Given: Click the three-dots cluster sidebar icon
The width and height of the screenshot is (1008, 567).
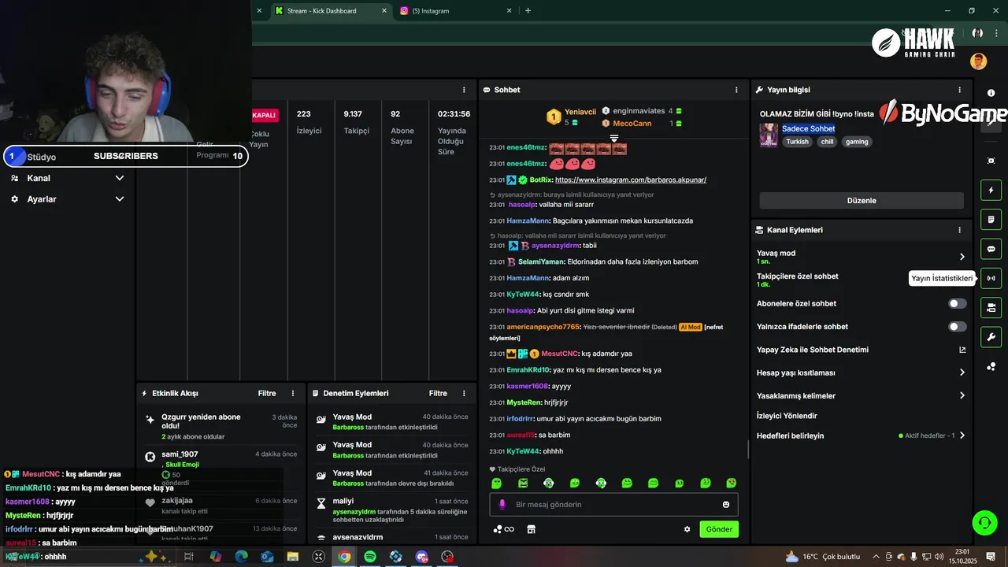Looking at the screenshot, I should (x=991, y=367).
